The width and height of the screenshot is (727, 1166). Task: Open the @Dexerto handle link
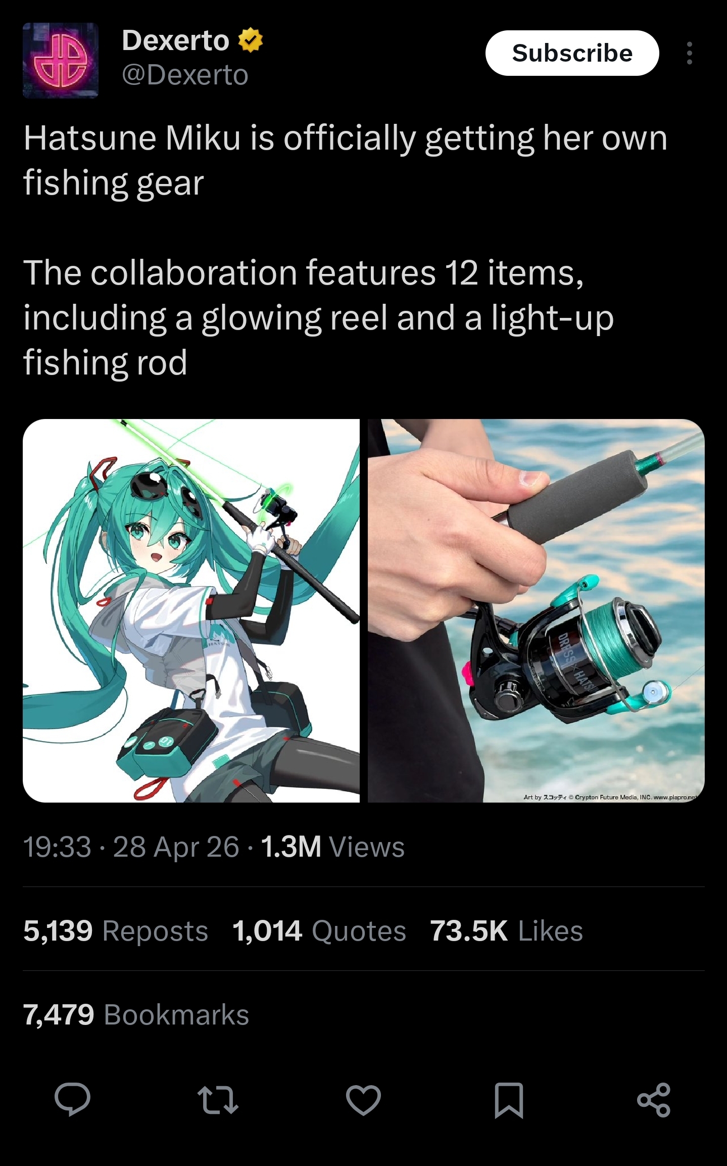[185, 75]
